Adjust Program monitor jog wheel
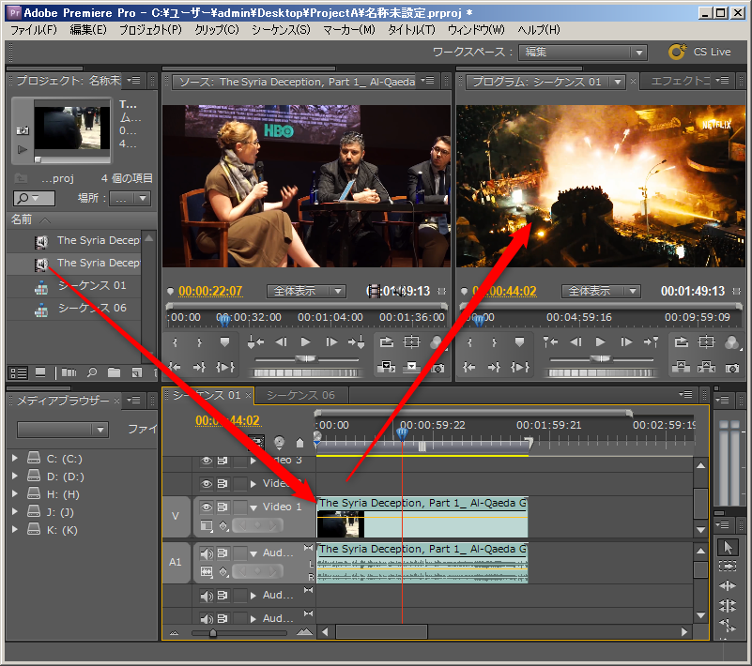Screen dimensions: 752x666 [601, 372]
